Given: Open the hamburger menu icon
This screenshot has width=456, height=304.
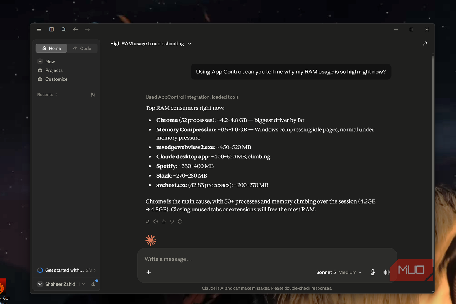Looking at the screenshot, I should click(39, 30).
